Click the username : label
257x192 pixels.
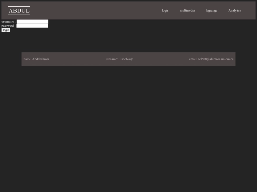coord(9,22)
